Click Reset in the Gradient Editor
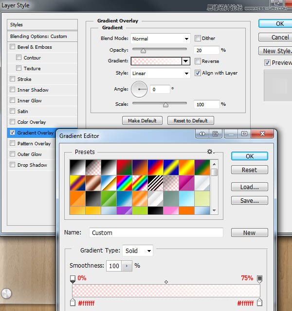The width and height of the screenshot is (292, 311). (250, 170)
